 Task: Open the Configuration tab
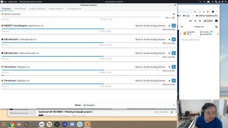(74, 9)
